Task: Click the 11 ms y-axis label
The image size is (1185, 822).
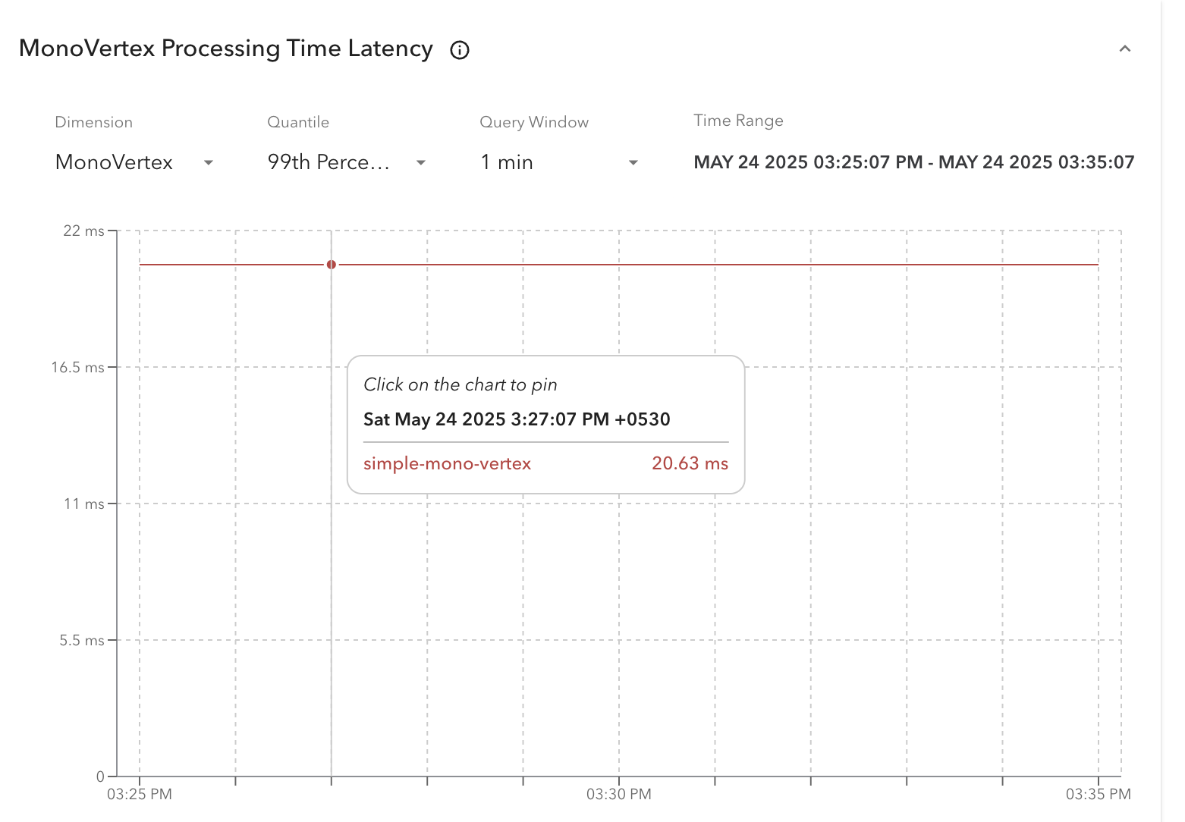Action: [x=84, y=504]
